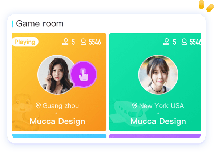The image size is (214, 152).
Task: Select Mucca Design title on green card
Action: pos(158,121)
